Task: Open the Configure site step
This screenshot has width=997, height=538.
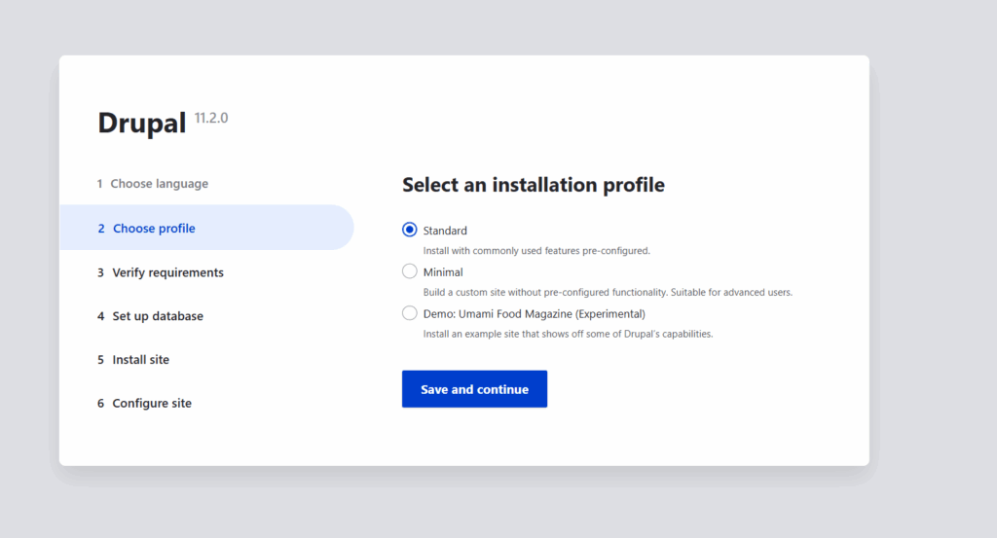Action: pyautogui.click(x=144, y=404)
